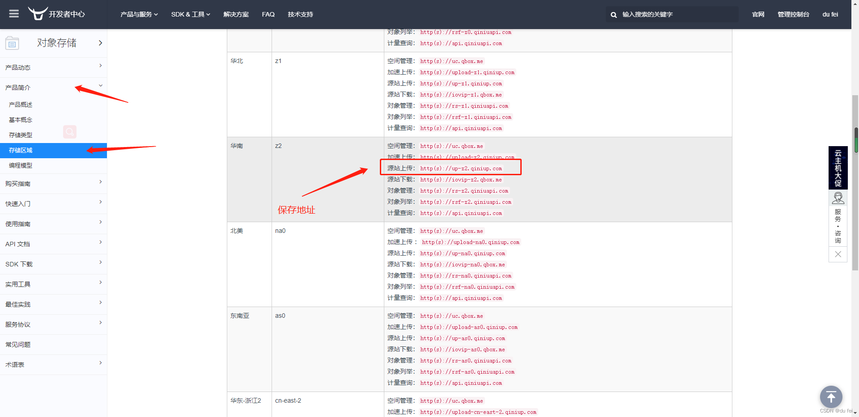Click the search magnifier icon
The image size is (859, 417).
click(x=614, y=15)
